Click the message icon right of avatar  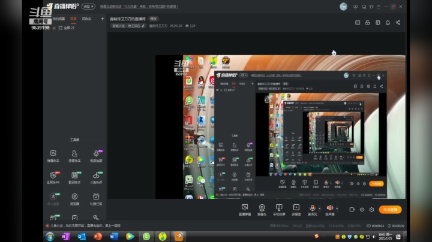point(355,7)
